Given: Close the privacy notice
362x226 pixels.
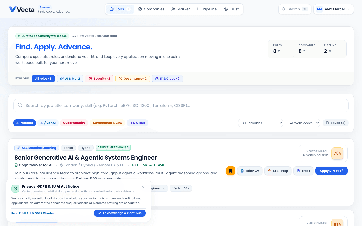Looking at the screenshot, I should 143,187.
